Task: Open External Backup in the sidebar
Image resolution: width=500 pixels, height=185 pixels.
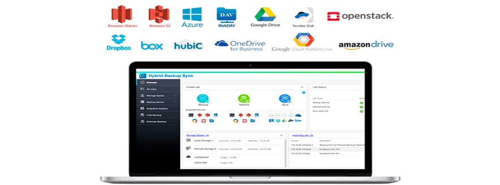Action: coord(158,122)
